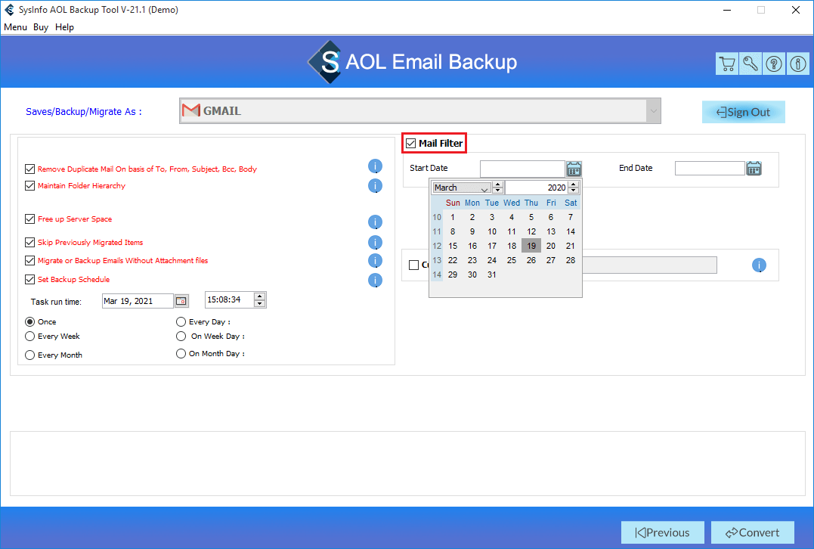Open the Task run time calendar icon
Image resolution: width=814 pixels, height=549 pixels.
pos(181,301)
